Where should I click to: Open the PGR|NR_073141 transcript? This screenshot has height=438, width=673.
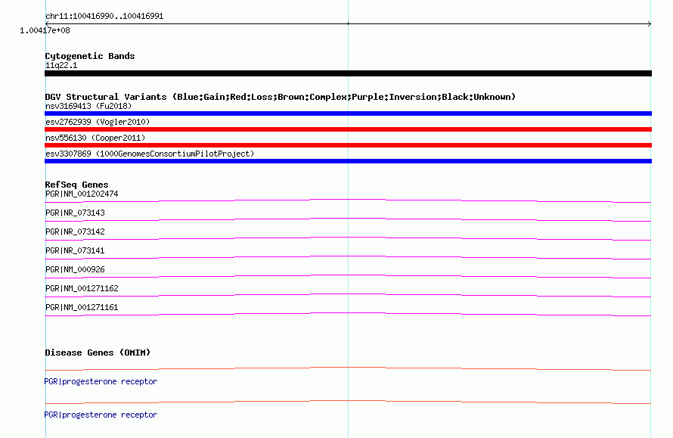click(x=75, y=251)
